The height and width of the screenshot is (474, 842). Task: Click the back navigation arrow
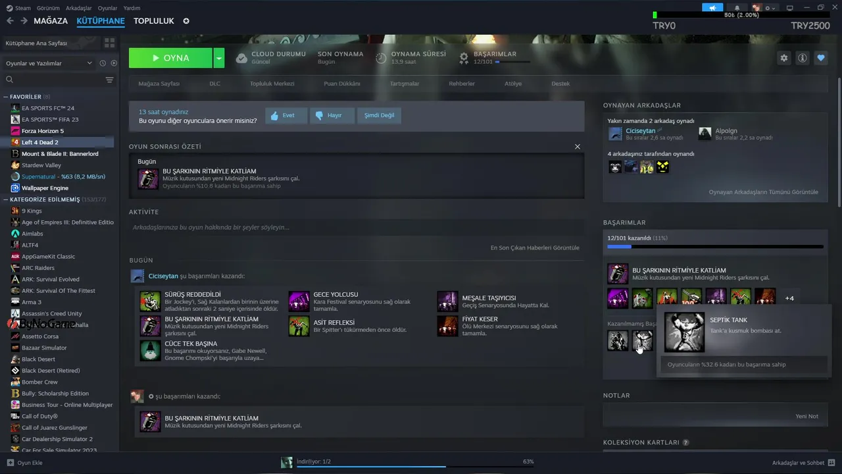tap(10, 21)
